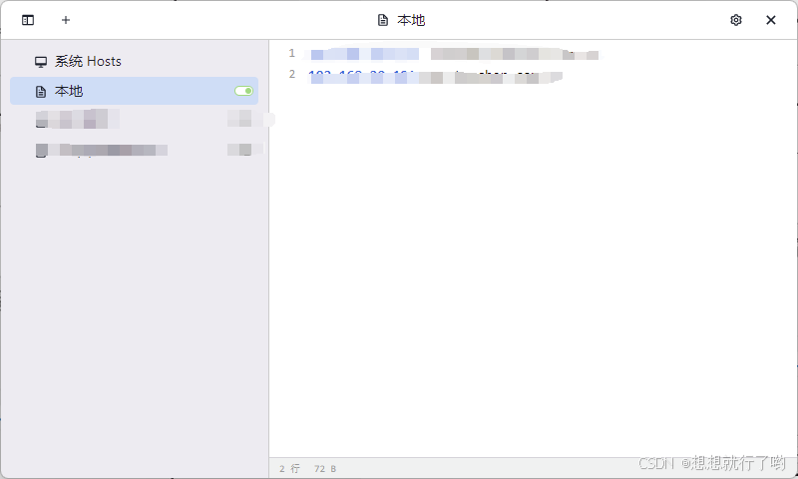Select the 本地 hosts entry
Screen dimensions: 798x479
point(134,91)
